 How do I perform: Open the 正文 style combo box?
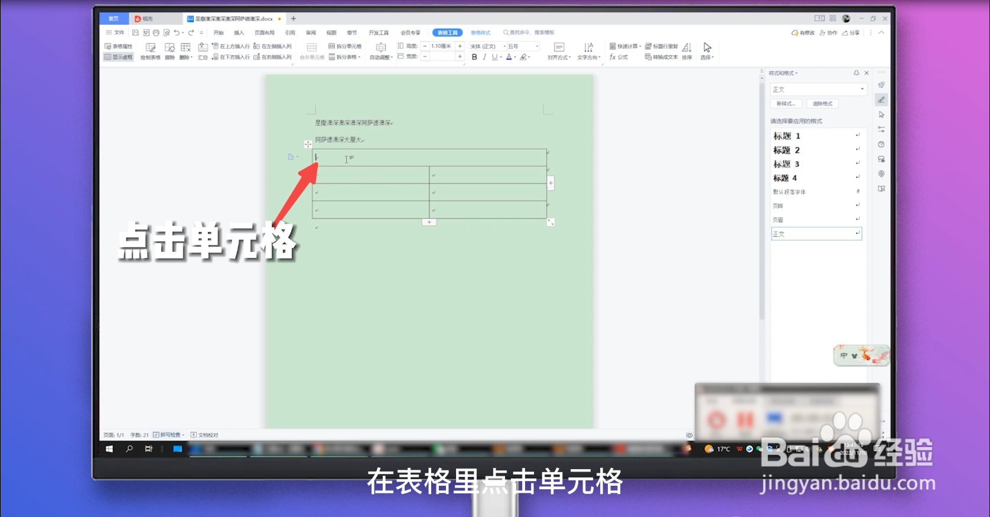tap(819, 89)
